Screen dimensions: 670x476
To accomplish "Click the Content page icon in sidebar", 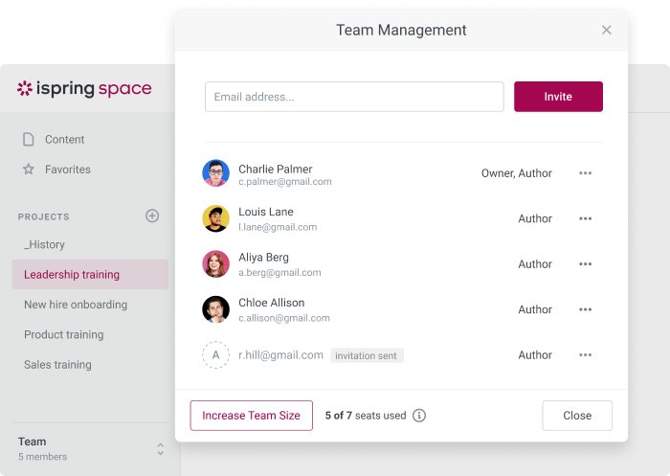I will pos(29,140).
